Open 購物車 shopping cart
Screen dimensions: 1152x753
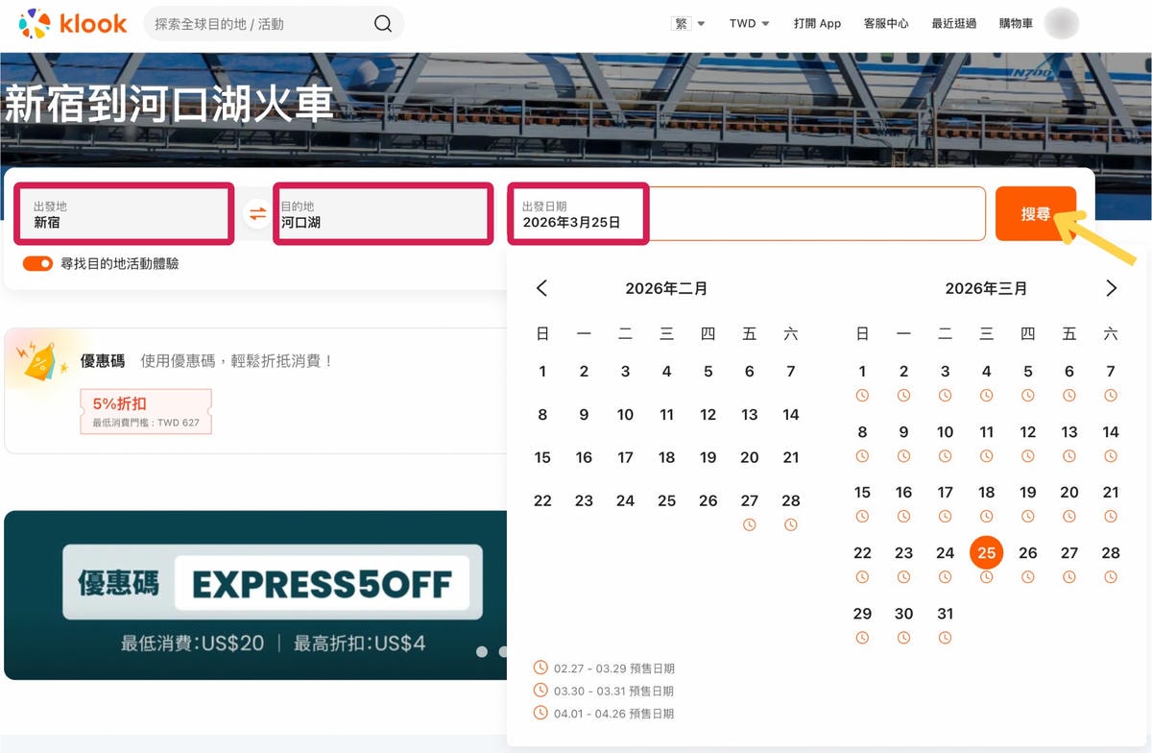[1016, 24]
